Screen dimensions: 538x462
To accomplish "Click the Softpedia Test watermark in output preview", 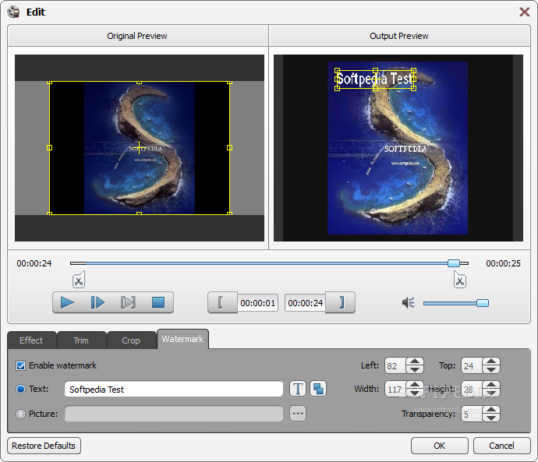I will (x=375, y=79).
